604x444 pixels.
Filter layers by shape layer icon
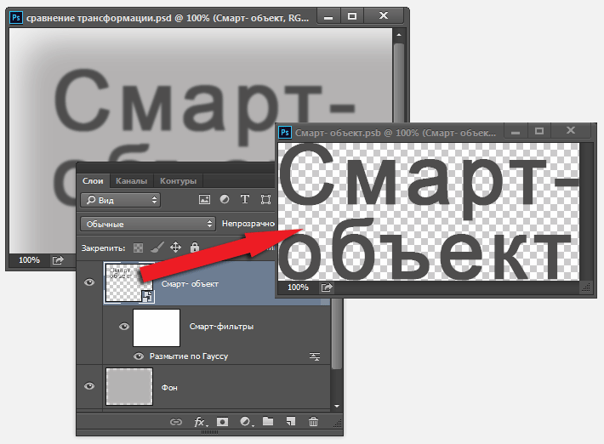(x=265, y=199)
